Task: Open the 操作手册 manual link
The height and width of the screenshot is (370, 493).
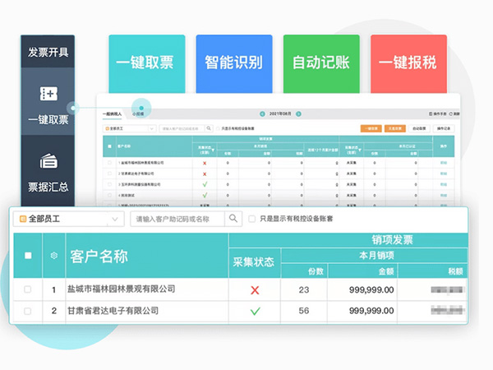Action: coord(438,114)
